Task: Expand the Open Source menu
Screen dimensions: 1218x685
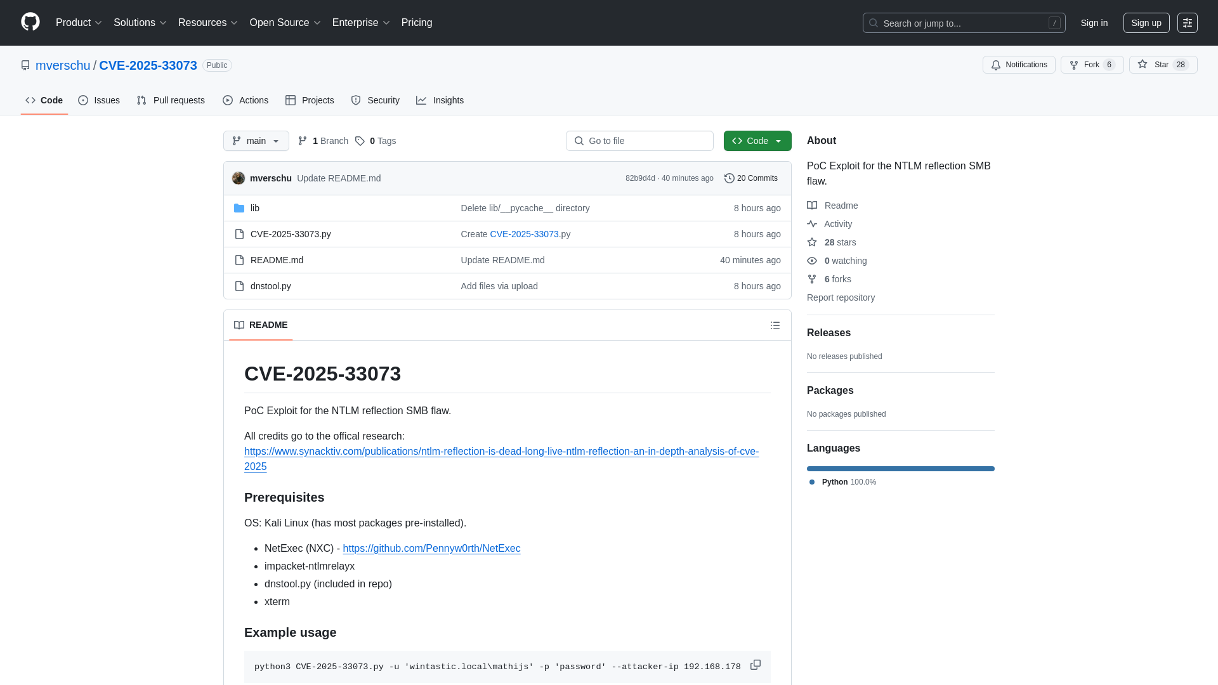Action: click(285, 22)
